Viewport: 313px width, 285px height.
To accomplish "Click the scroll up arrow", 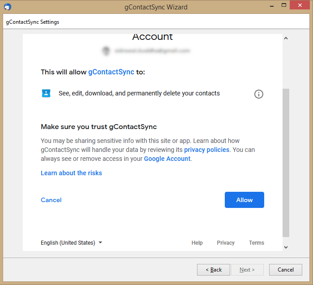I will (286, 38).
